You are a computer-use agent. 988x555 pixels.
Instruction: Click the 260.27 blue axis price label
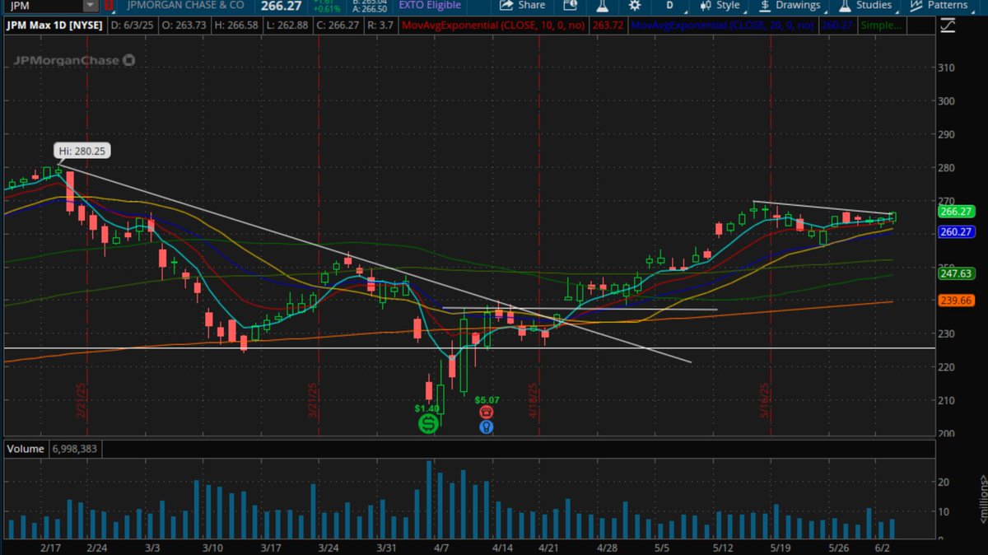pyautogui.click(x=955, y=232)
